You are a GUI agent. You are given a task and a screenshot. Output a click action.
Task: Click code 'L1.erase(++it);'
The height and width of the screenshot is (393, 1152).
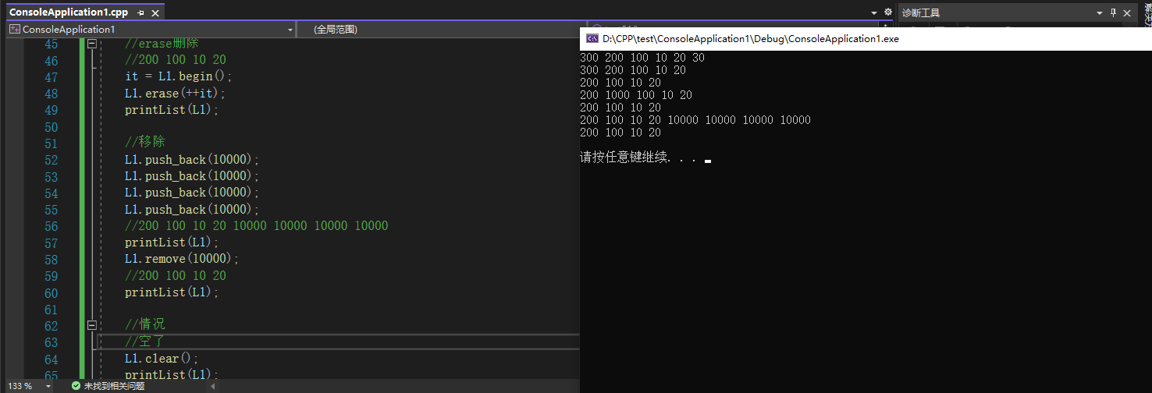pos(175,94)
